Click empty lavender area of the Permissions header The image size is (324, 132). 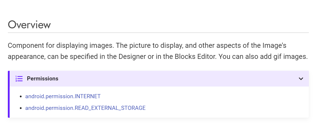pos(178,79)
